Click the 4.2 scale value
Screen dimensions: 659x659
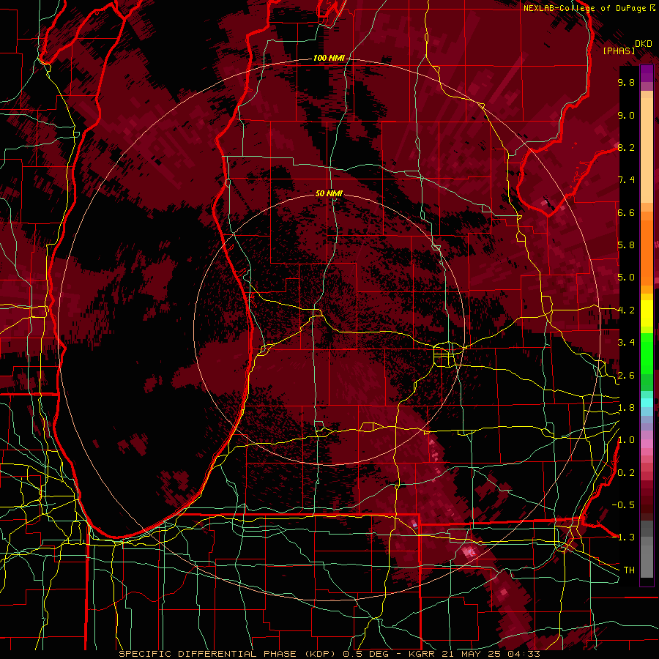point(626,310)
